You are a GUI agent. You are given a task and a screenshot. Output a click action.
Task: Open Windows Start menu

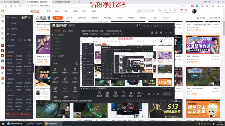3,123
